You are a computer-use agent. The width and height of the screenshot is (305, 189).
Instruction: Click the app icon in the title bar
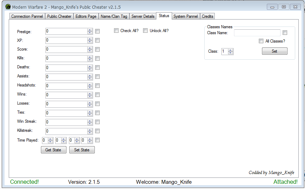[x=8, y=7]
